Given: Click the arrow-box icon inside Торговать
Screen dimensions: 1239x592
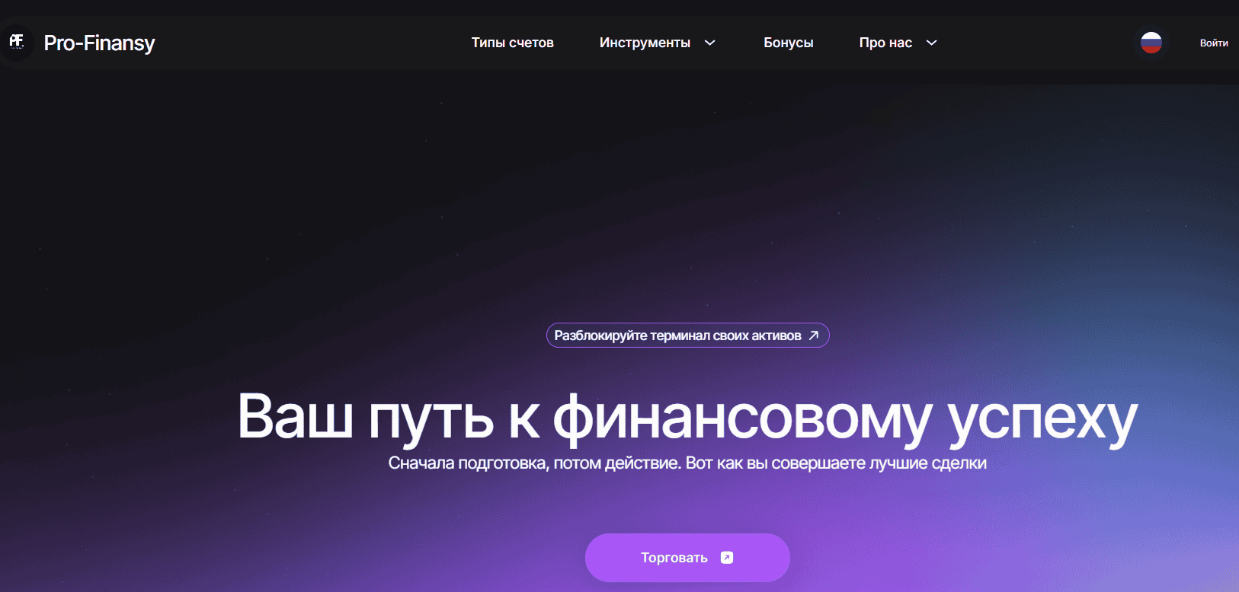Looking at the screenshot, I should point(727,558).
